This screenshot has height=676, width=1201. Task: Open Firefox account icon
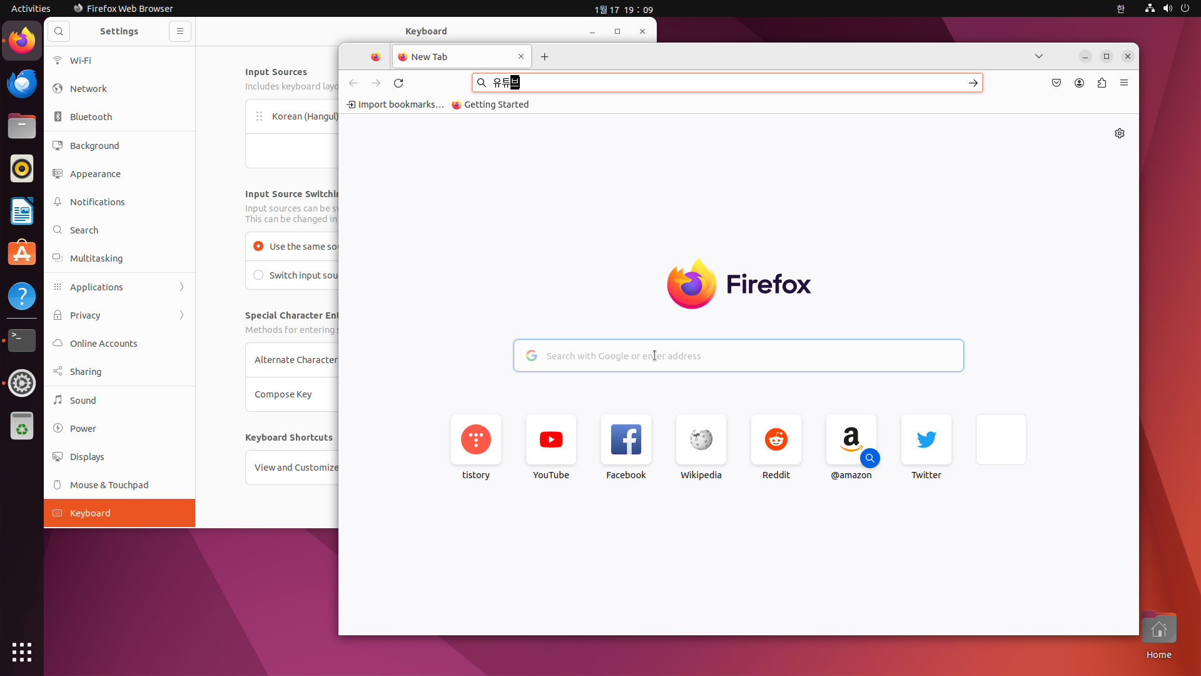(1079, 83)
